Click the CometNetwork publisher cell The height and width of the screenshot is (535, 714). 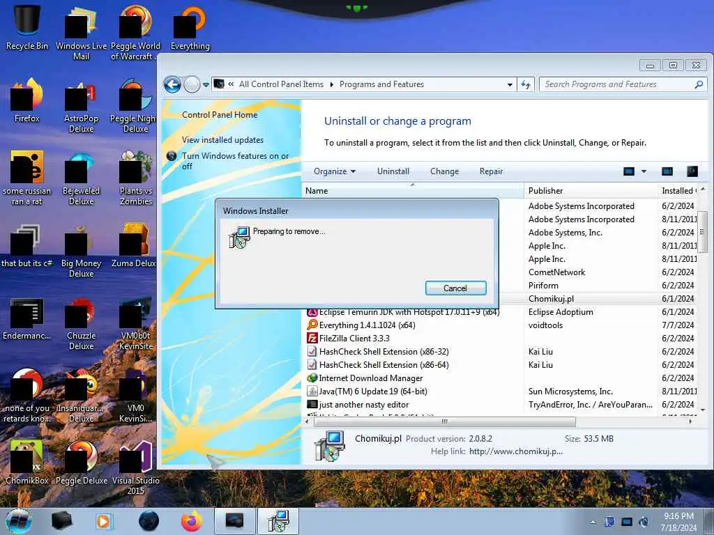pos(556,272)
